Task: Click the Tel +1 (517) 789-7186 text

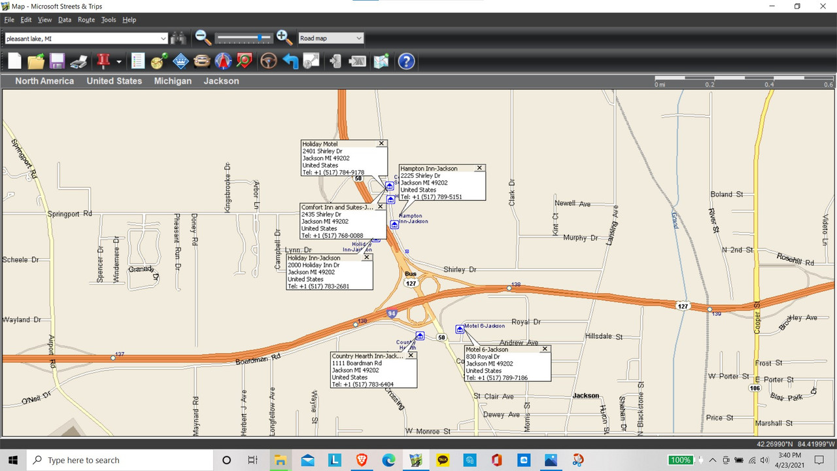Action: (496, 378)
